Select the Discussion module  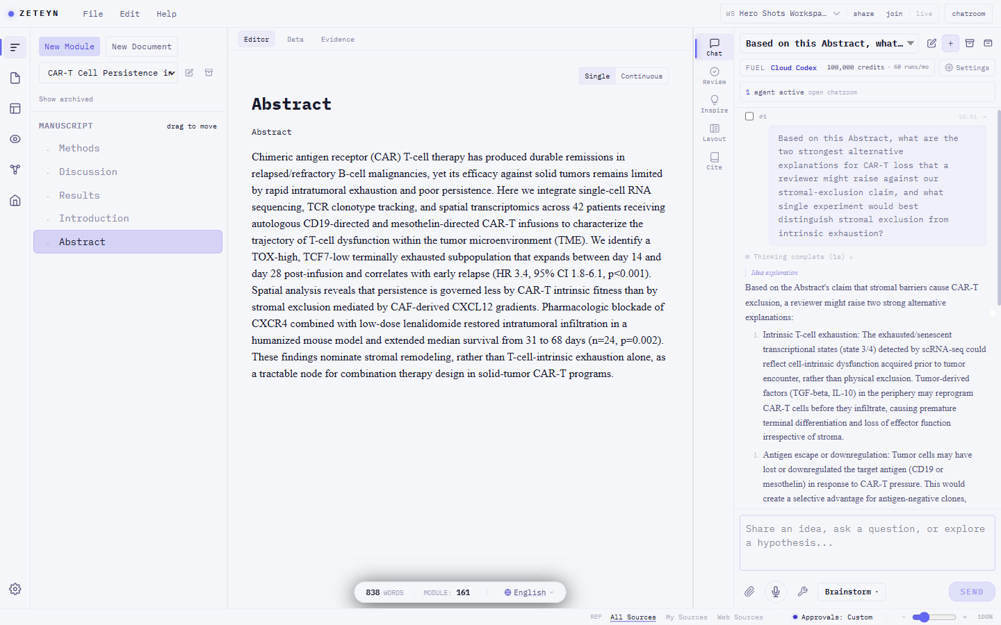click(x=128, y=172)
